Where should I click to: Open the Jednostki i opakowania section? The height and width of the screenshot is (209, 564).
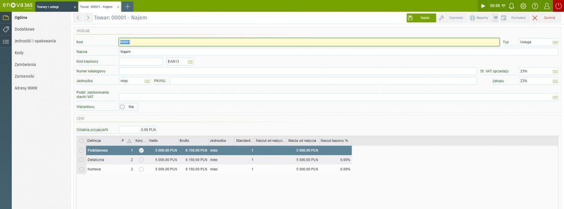click(35, 41)
